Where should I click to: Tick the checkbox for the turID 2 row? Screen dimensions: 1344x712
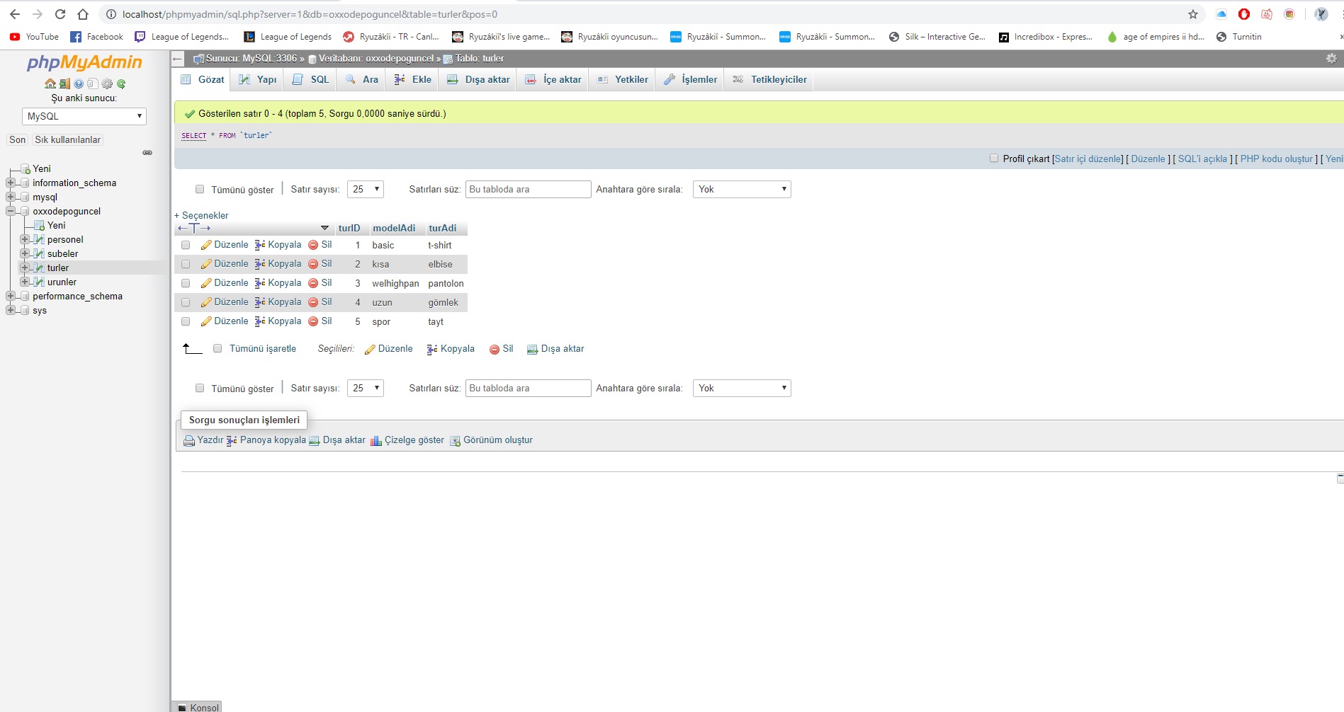coord(186,264)
